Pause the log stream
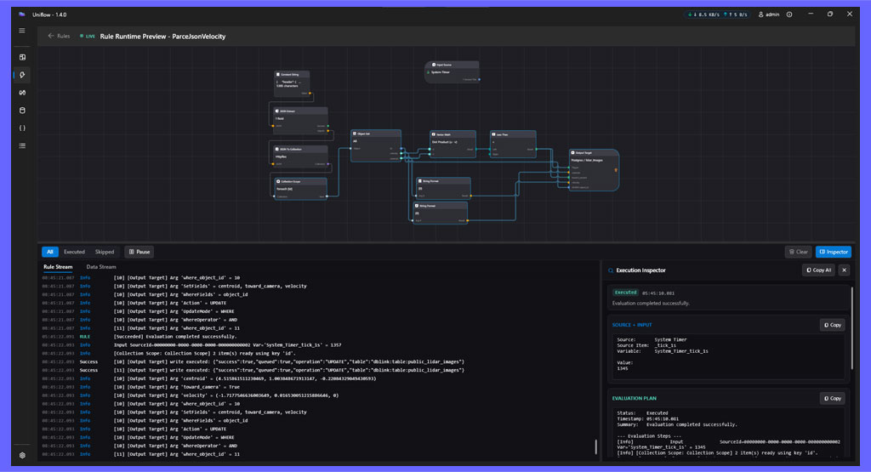This screenshot has height=472, width=871. [x=139, y=252]
